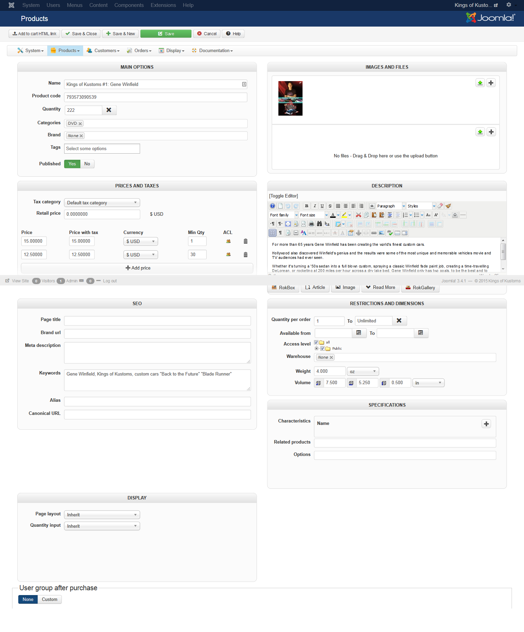524x632 pixels.
Task: Run spellcheck in the editor
Action: pyautogui.click(x=390, y=233)
